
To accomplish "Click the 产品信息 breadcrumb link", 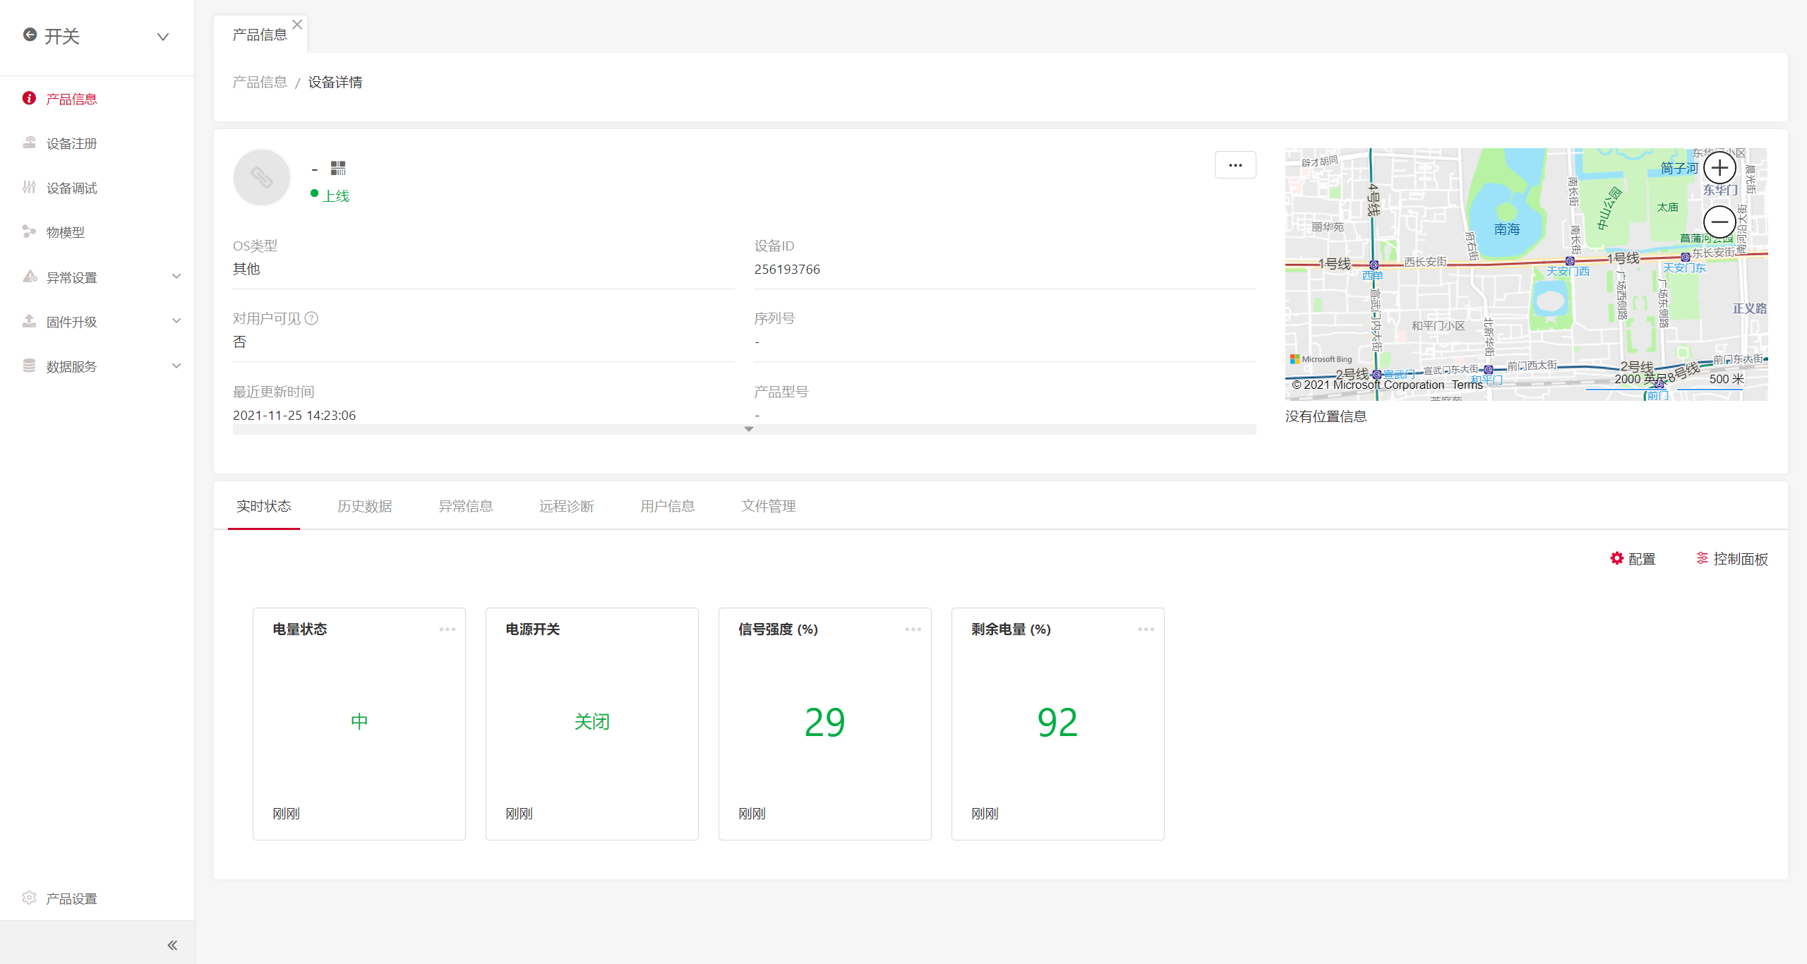I will [x=260, y=82].
